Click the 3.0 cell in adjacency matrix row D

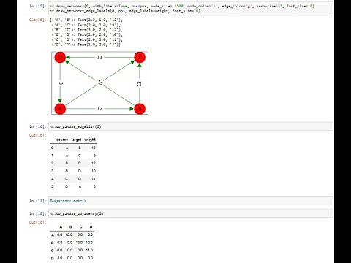point(60,258)
